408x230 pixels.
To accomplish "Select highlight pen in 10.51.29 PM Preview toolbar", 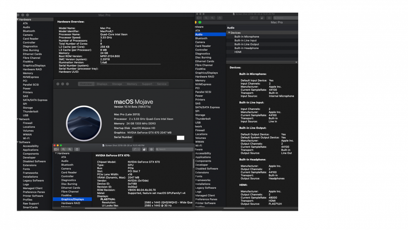I will pos(252,18).
